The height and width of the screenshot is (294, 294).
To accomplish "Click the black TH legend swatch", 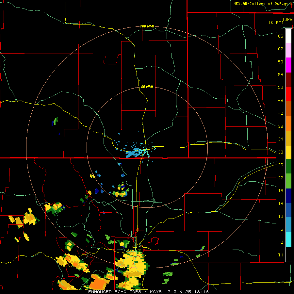I will tap(288, 254).
